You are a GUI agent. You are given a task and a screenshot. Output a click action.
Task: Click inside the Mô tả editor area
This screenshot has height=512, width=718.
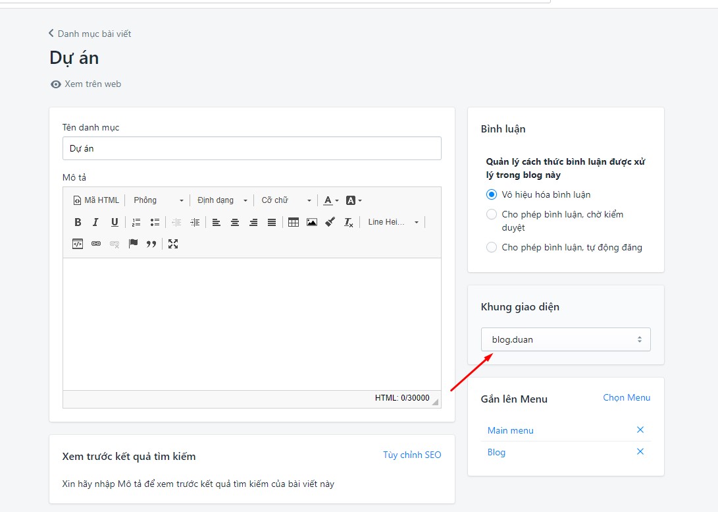pos(252,324)
